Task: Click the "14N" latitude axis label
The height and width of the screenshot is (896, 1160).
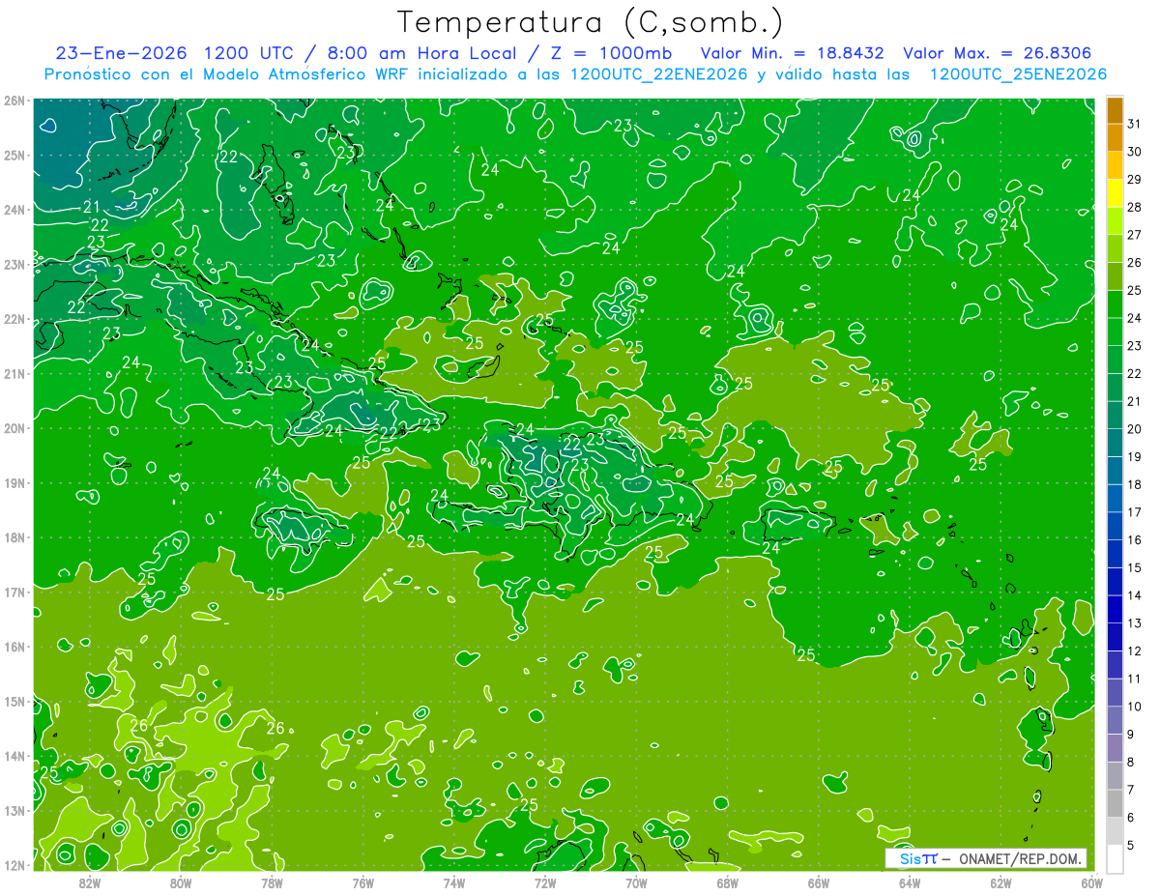Action: pyautogui.click(x=14, y=756)
